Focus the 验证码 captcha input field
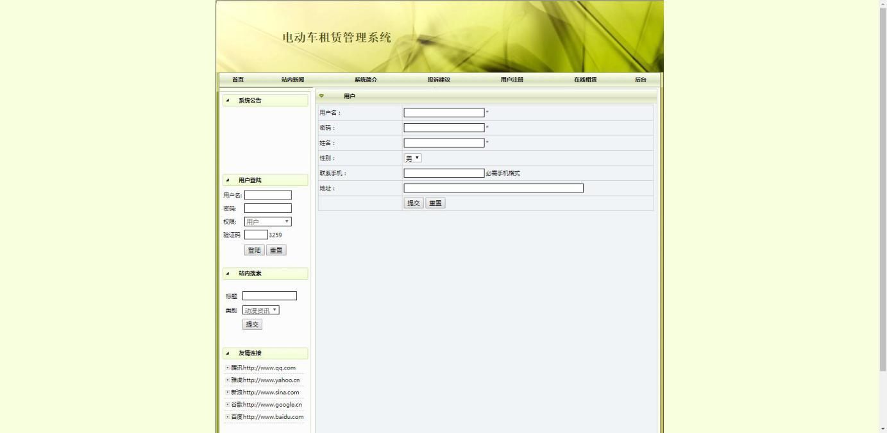The width and height of the screenshot is (887, 433). pos(256,235)
